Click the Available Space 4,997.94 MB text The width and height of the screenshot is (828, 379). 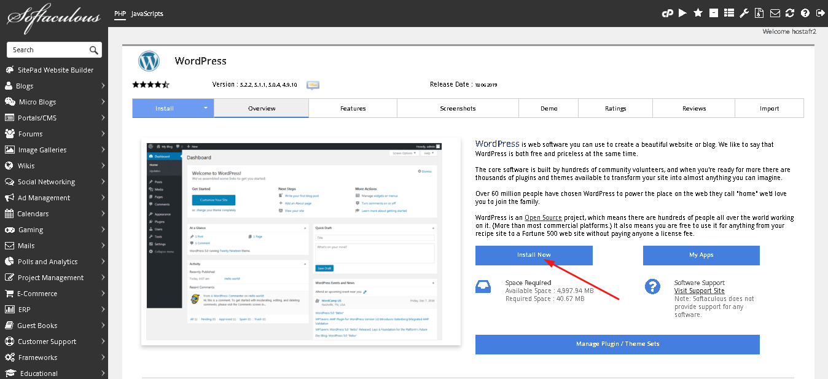(550, 291)
